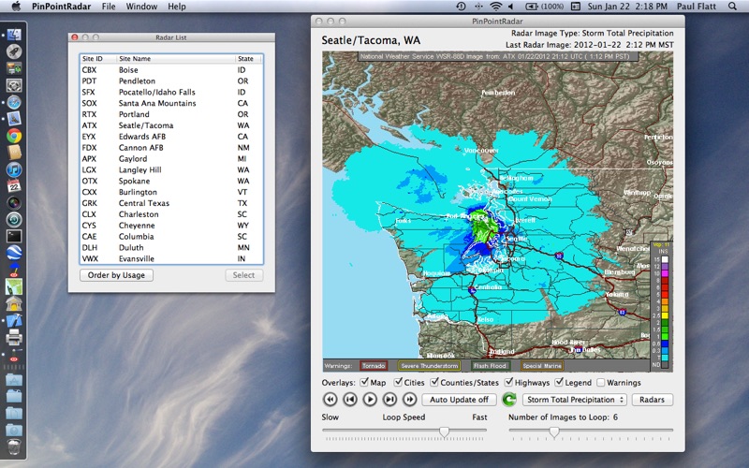
Task: Open the File menu
Action: (109, 7)
